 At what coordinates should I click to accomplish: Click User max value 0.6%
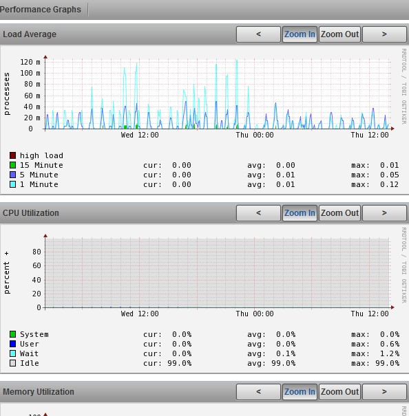point(390,344)
